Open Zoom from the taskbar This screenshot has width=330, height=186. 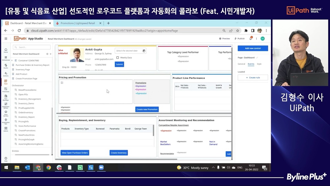click(101, 167)
